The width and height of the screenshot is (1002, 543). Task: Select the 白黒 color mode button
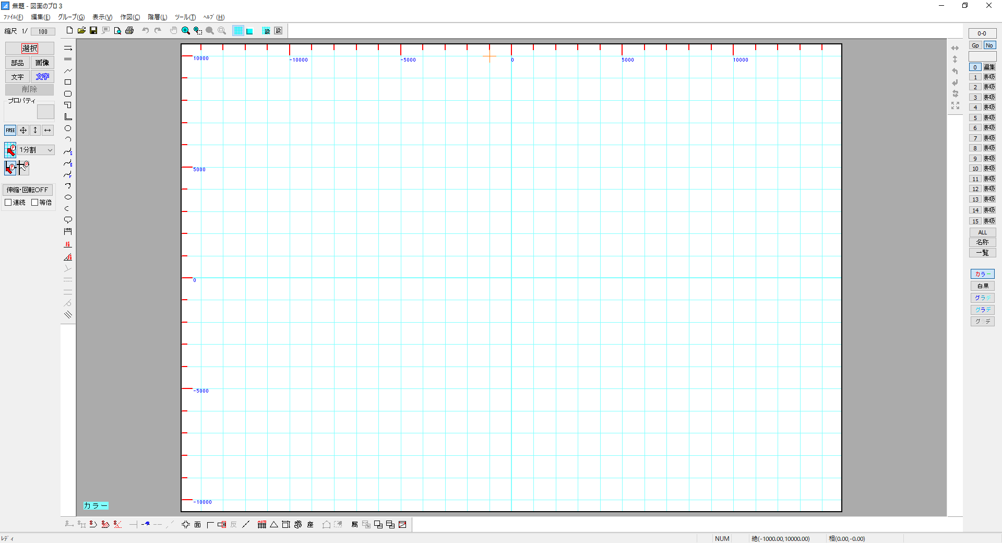pos(983,286)
